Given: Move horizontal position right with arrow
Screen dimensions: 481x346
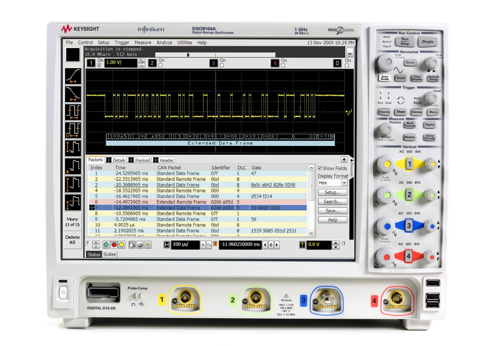Looking at the screenshot, I should point(277,245).
